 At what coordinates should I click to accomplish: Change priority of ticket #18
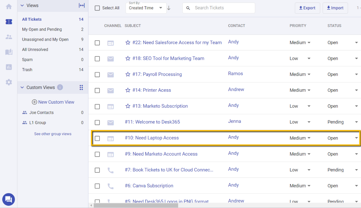(x=309, y=59)
